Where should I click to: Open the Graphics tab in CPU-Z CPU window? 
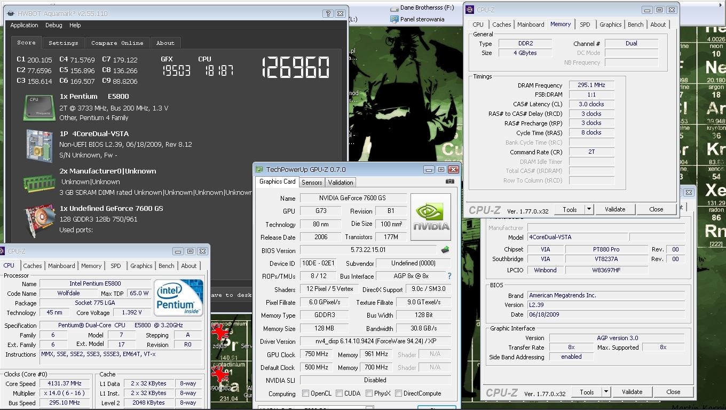[141, 266]
